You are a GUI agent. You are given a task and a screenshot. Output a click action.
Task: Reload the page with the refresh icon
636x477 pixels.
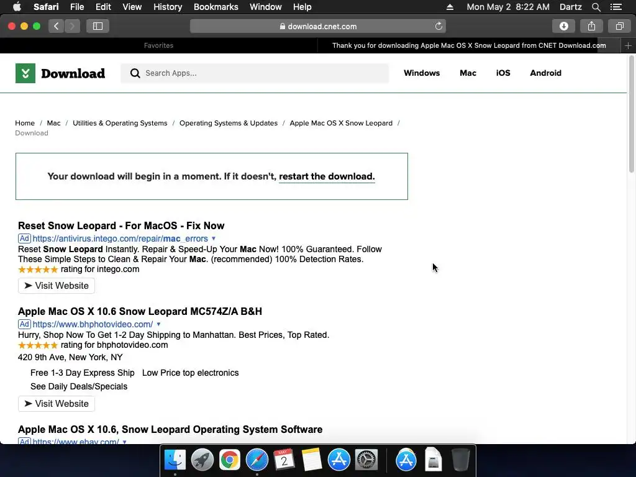(x=438, y=26)
